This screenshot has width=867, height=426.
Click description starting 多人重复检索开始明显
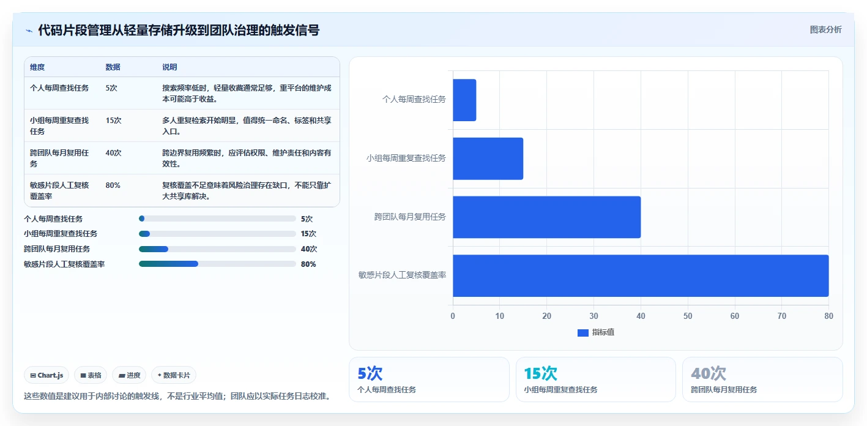[247, 126]
